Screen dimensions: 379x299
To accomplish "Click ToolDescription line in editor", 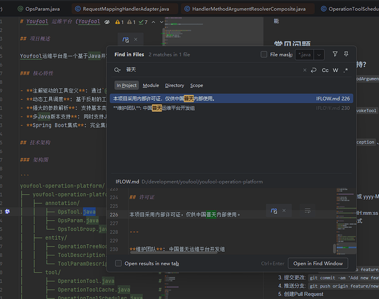I will click(x=82, y=255).
